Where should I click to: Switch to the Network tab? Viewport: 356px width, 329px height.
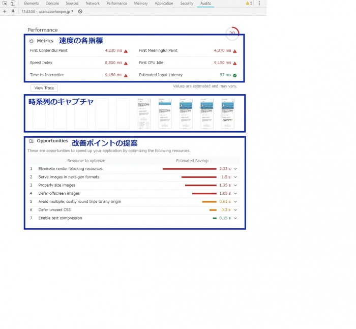point(93,4)
